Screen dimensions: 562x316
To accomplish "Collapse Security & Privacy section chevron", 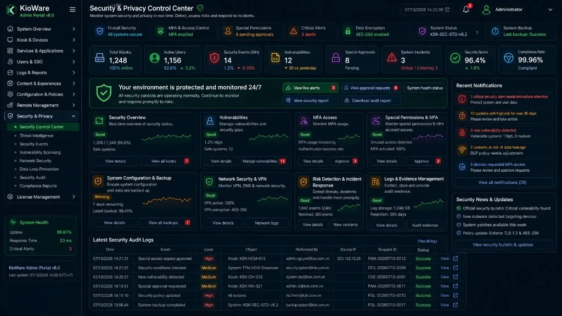I will click(x=74, y=116).
